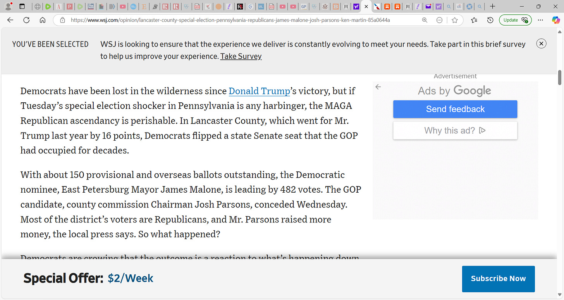The height and width of the screenshot is (300, 564).
Task: Switch to the orange letter E tab
Action: point(144,7)
